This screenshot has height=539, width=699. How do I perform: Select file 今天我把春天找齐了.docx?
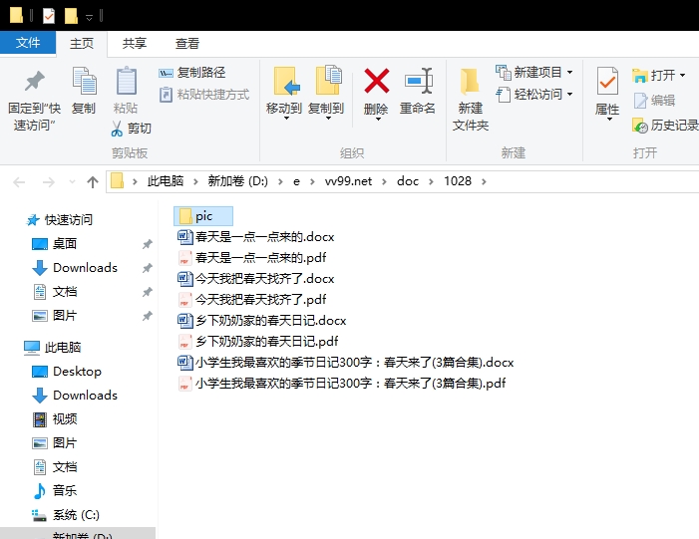click(x=256, y=278)
